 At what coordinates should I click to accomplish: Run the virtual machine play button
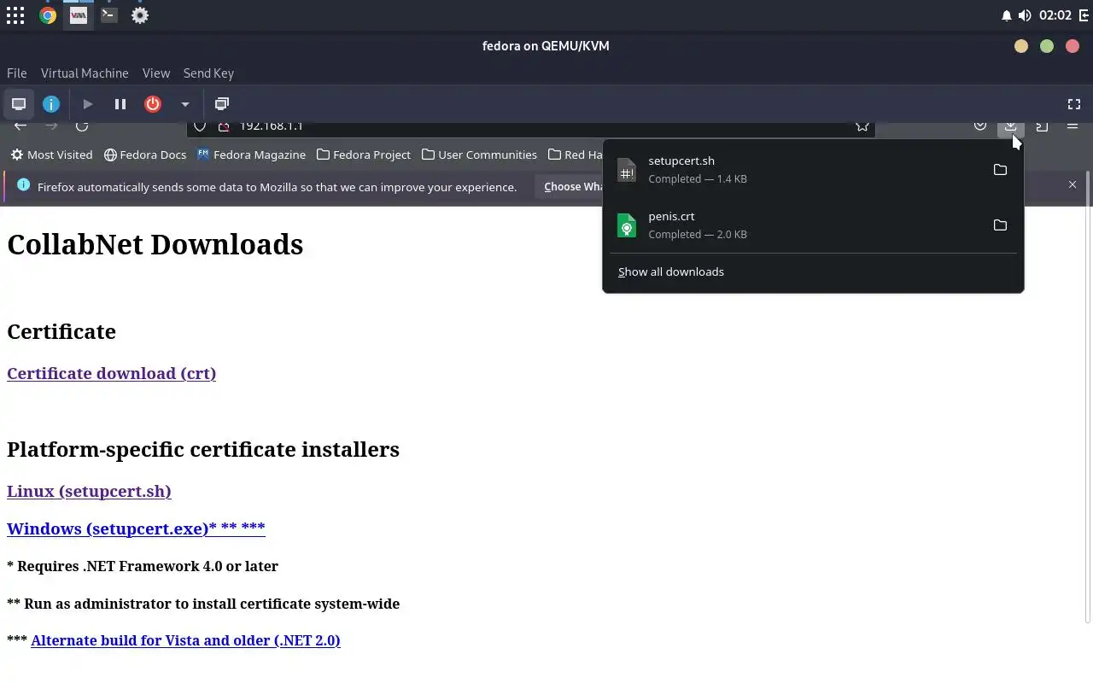coord(87,104)
